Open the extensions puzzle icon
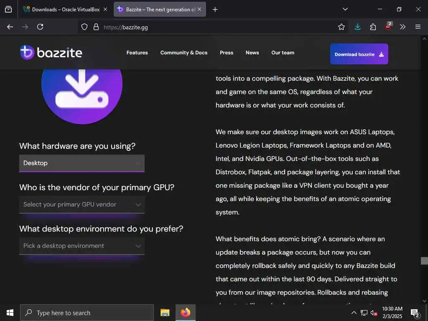 click(373, 27)
